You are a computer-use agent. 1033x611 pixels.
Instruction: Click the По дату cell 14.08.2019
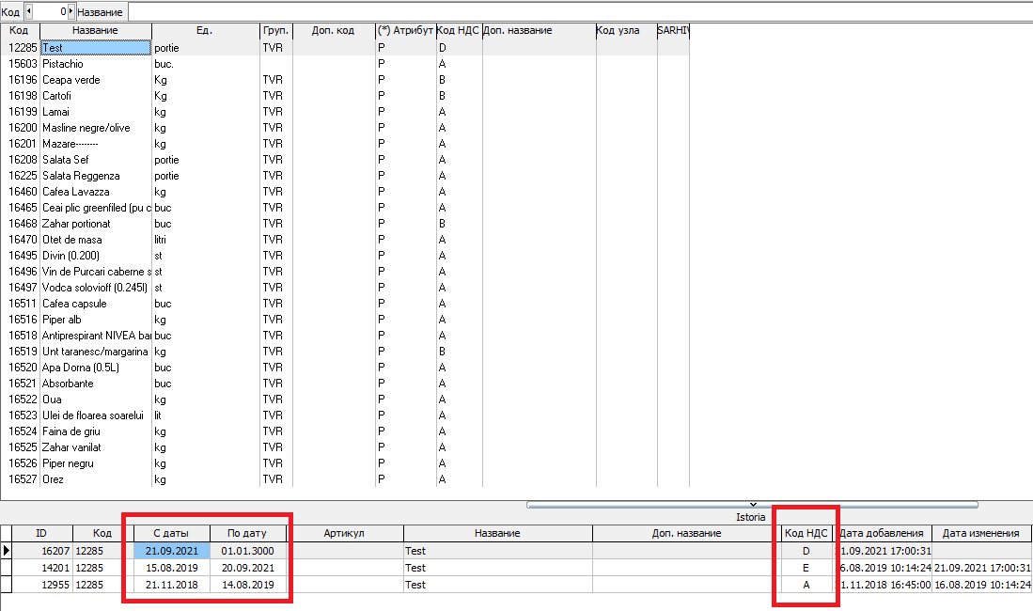click(x=248, y=585)
